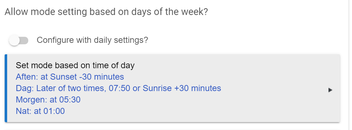
Task: Click the 'Set mode based on time of day' title
Action: pyautogui.click(x=75, y=65)
